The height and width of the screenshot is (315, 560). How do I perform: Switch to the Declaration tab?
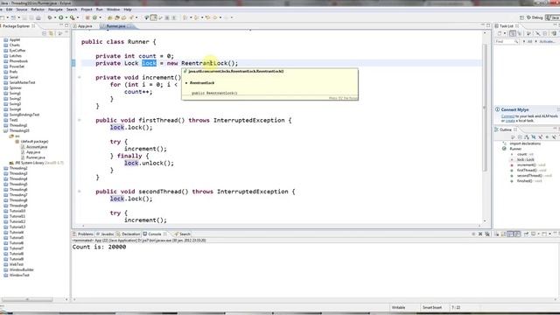(x=129, y=234)
